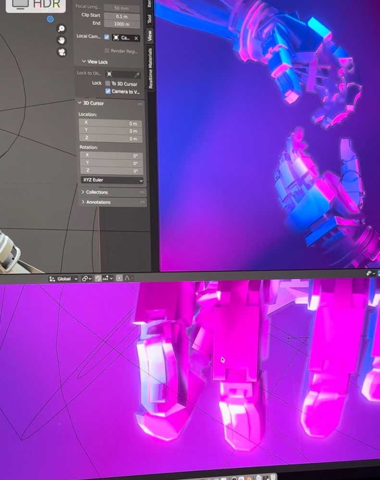Open the Realtime Materials sidebar tab

coord(150,68)
